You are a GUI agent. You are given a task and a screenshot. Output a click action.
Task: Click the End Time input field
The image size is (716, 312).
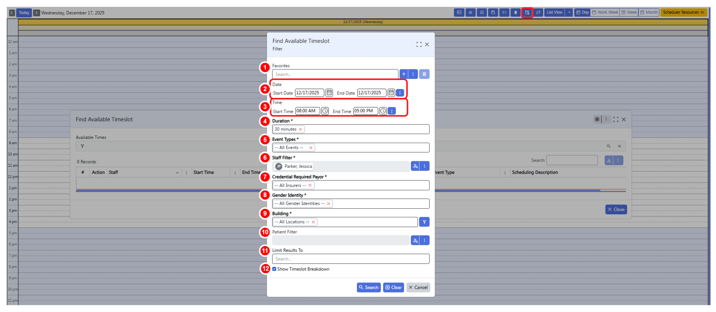coord(366,111)
